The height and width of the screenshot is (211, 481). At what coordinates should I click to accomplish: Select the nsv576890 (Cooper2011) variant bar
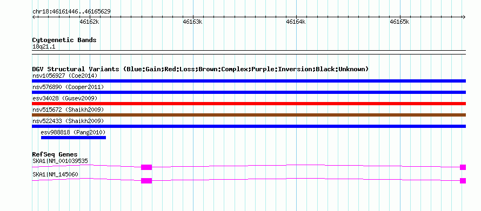[249, 92]
